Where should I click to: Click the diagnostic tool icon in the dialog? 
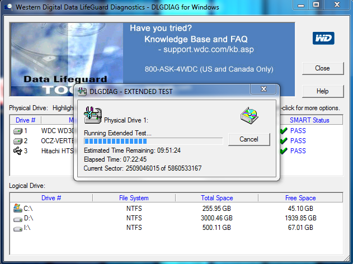[93, 115]
